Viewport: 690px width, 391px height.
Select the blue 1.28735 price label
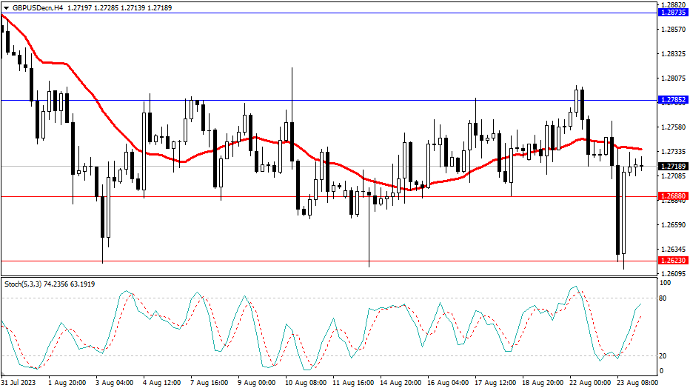[x=673, y=13]
